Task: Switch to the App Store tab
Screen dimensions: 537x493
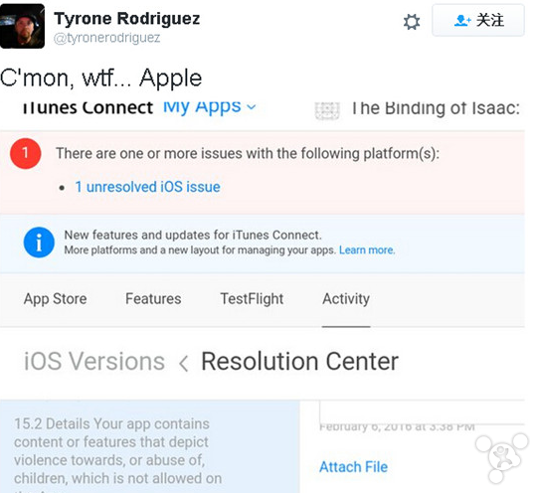Action: (x=55, y=299)
